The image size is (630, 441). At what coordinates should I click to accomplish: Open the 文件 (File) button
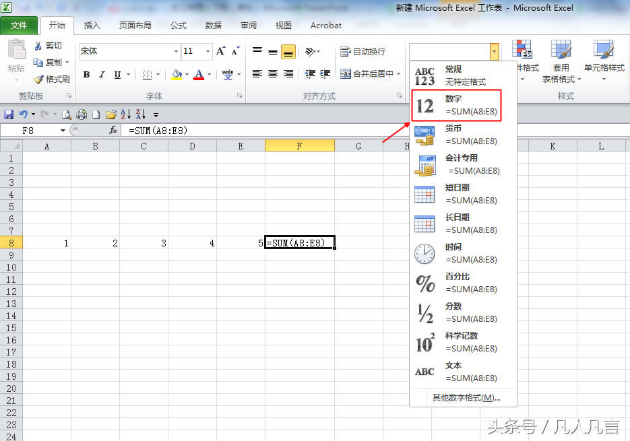pyautogui.click(x=19, y=26)
